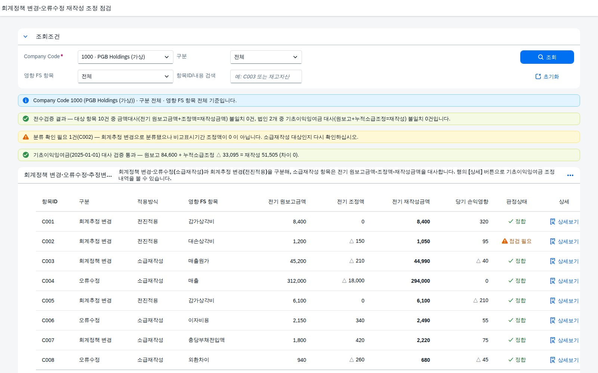Click the 적용방식 column header

point(148,202)
